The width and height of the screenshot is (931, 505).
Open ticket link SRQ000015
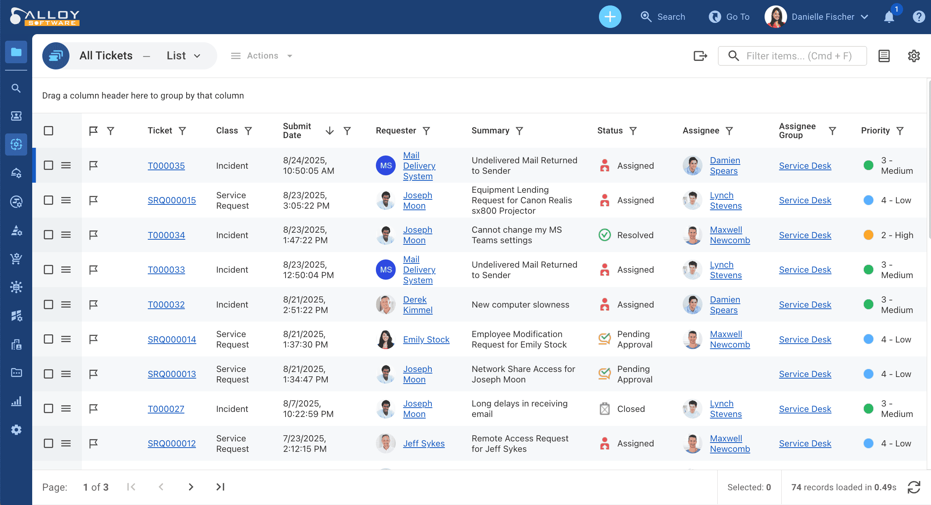click(x=171, y=201)
